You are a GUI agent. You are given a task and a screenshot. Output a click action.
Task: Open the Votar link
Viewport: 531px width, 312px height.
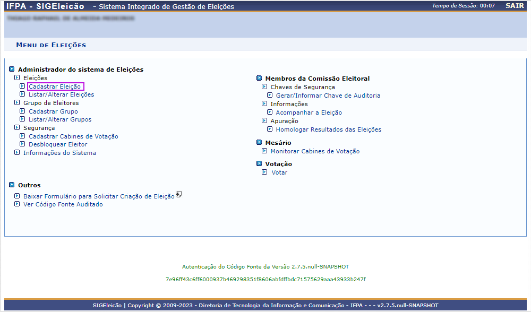[x=279, y=172]
